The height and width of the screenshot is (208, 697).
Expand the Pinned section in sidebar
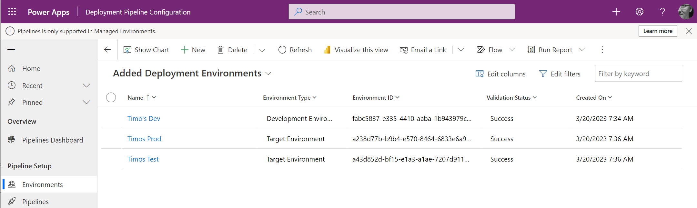[86, 102]
